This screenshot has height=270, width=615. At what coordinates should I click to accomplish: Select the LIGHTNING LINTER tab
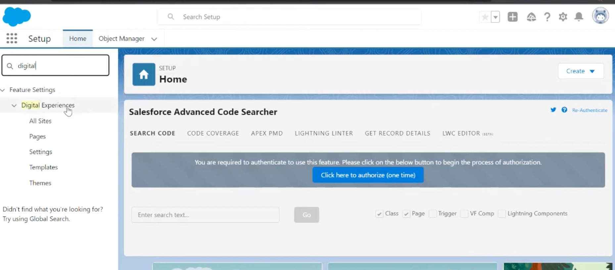pyautogui.click(x=324, y=133)
